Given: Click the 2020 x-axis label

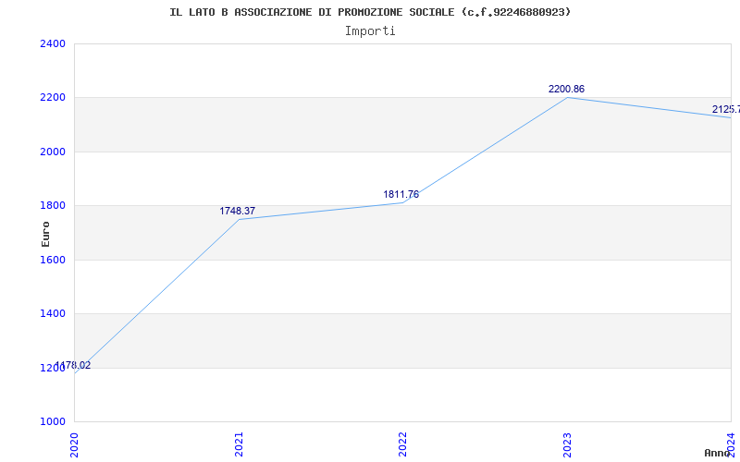Looking at the screenshot, I should pos(75,444).
